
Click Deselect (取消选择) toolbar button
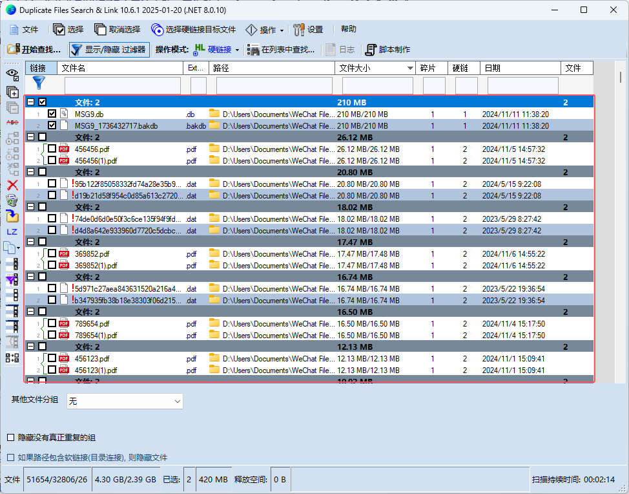117,29
